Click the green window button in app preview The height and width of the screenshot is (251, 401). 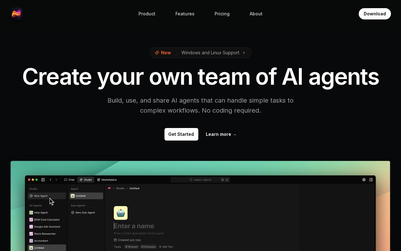tap(37, 180)
